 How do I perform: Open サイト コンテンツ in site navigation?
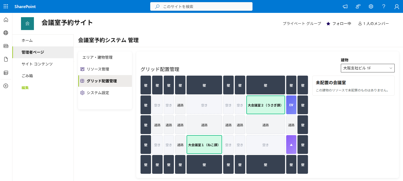point(43,64)
